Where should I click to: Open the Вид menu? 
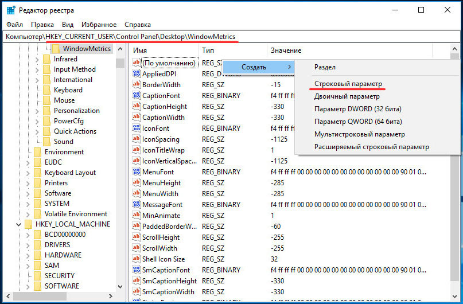pyautogui.click(x=68, y=25)
